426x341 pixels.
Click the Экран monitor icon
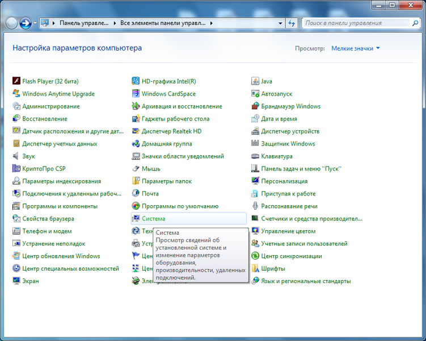16,281
